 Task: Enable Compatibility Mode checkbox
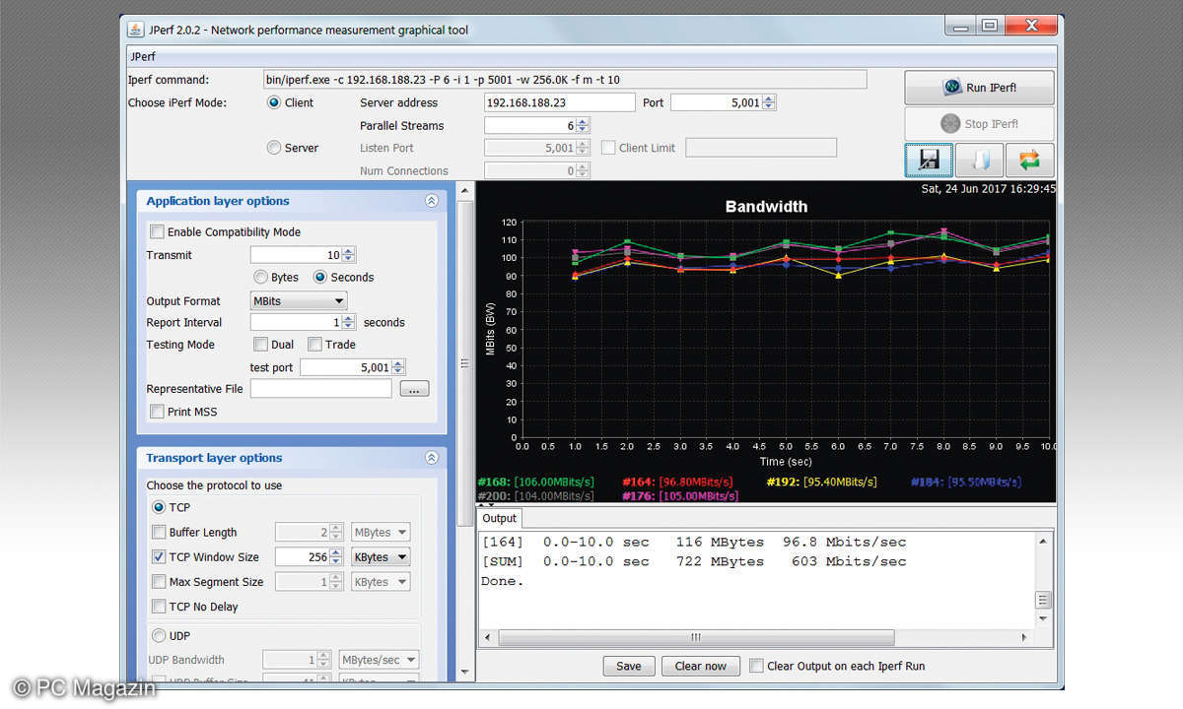(x=157, y=232)
